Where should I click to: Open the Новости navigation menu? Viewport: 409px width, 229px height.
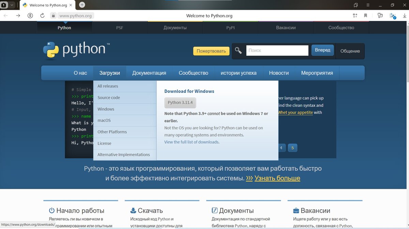click(x=279, y=73)
